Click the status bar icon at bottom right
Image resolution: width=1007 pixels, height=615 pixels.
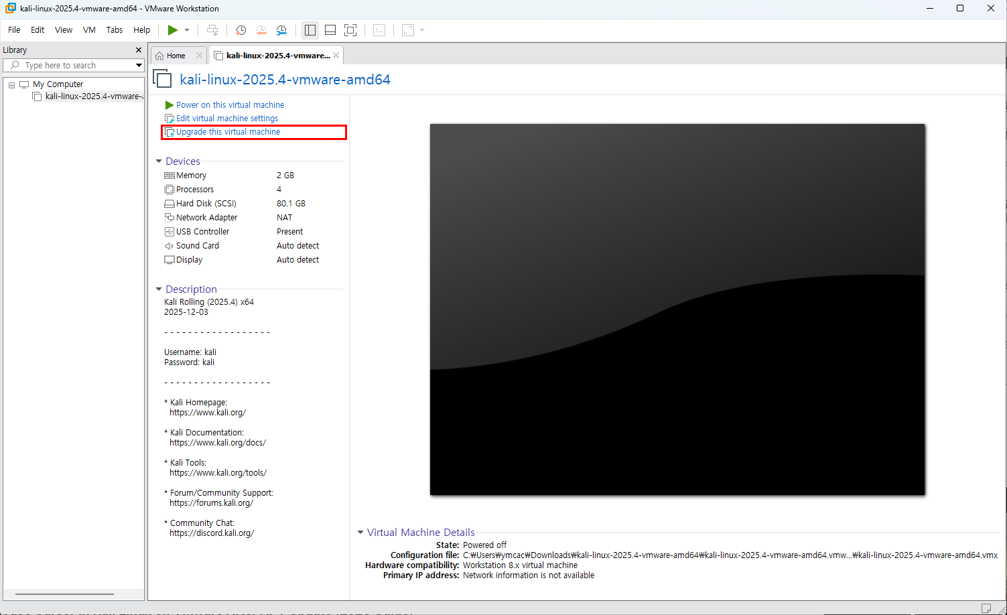point(986,608)
